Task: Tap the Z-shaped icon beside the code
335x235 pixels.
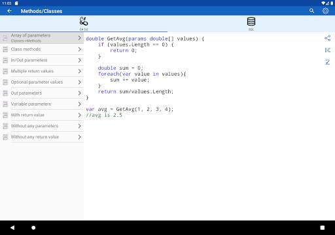Action: [x=327, y=62]
